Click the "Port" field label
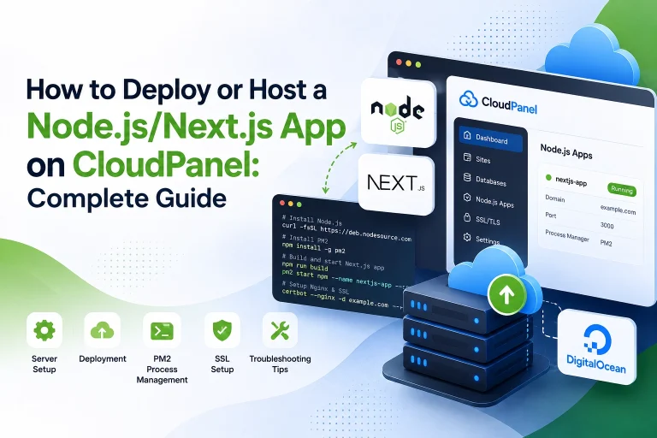The image size is (657, 438). 551,215
